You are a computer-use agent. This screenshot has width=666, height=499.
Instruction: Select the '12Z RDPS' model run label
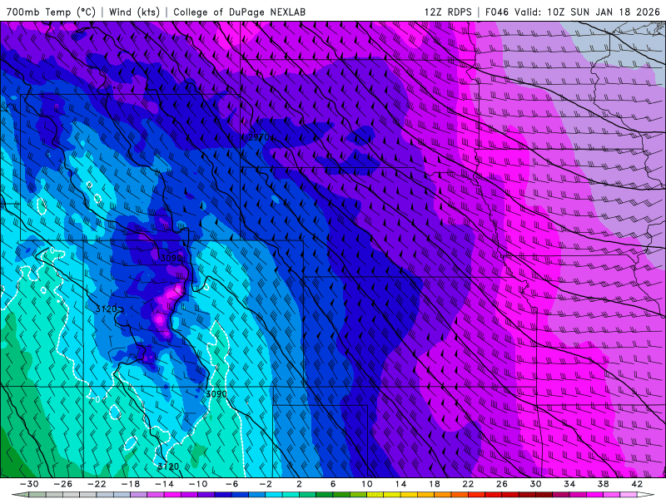point(448,12)
